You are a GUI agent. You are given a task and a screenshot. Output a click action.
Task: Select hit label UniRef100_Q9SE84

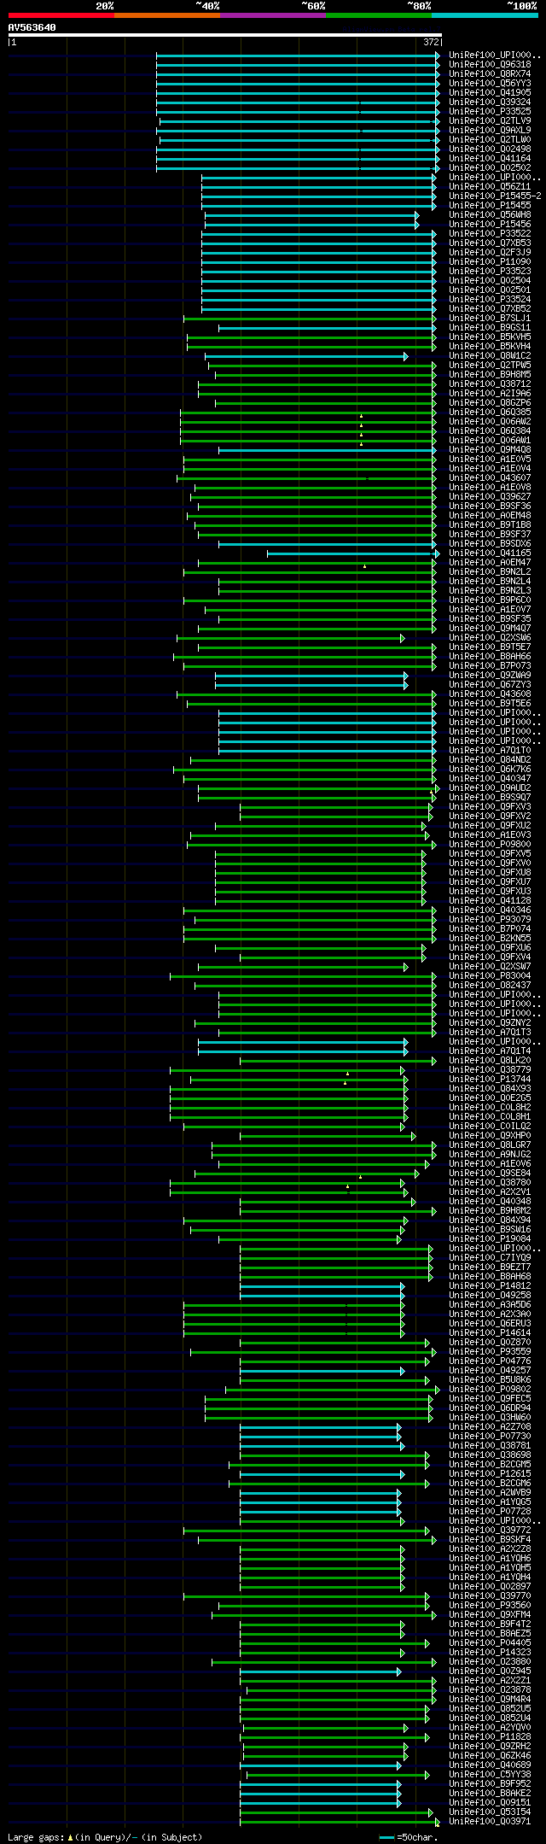(490, 1173)
